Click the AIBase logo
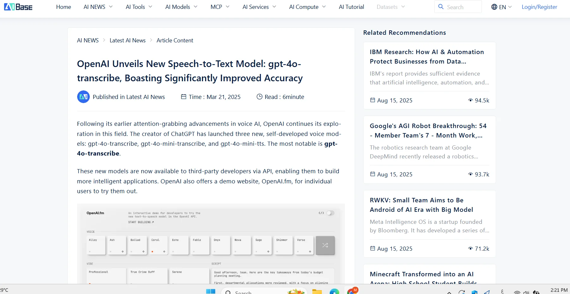 pos(18,7)
